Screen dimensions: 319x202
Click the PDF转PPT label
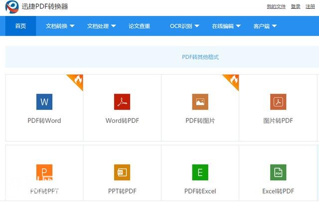pyautogui.click(x=44, y=191)
